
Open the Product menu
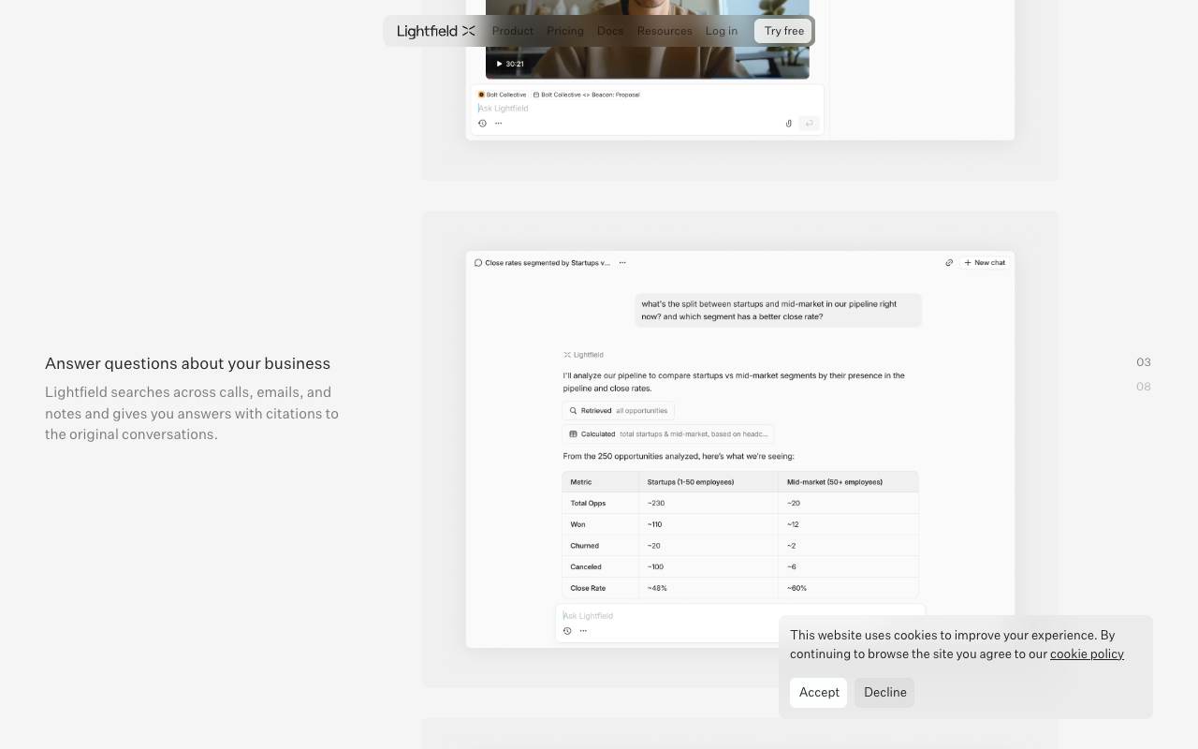pos(513,31)
